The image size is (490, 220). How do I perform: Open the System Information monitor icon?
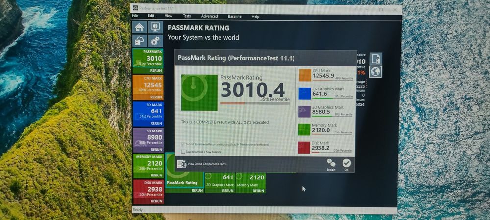155,27
